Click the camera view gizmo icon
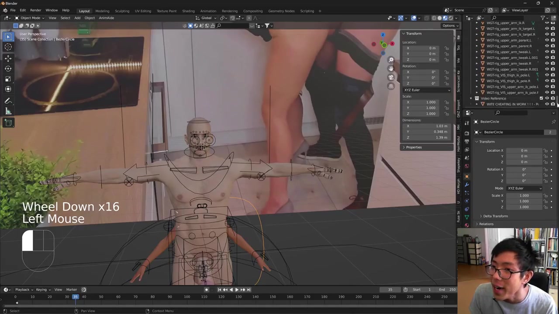559x314 pixels. coord(391,77)
